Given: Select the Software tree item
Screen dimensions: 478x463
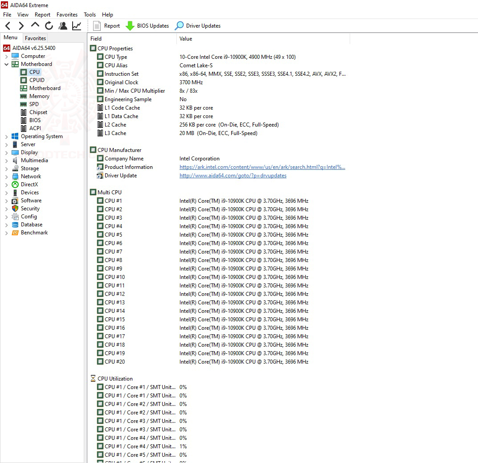Looking at the screenshot, I should click(27, 201).
